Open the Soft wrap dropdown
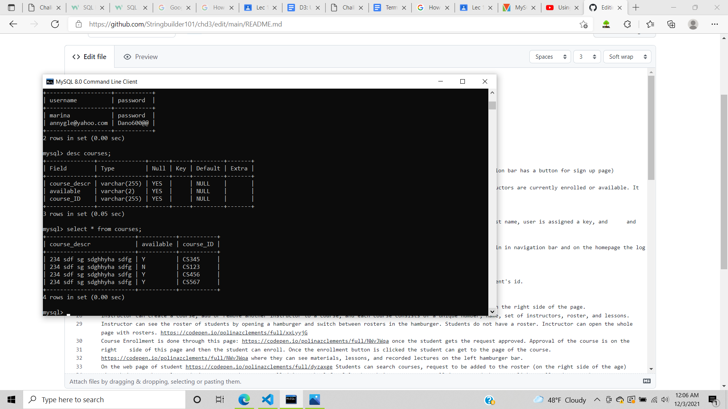Screen dimensions: 728x409 click(627, 56)
